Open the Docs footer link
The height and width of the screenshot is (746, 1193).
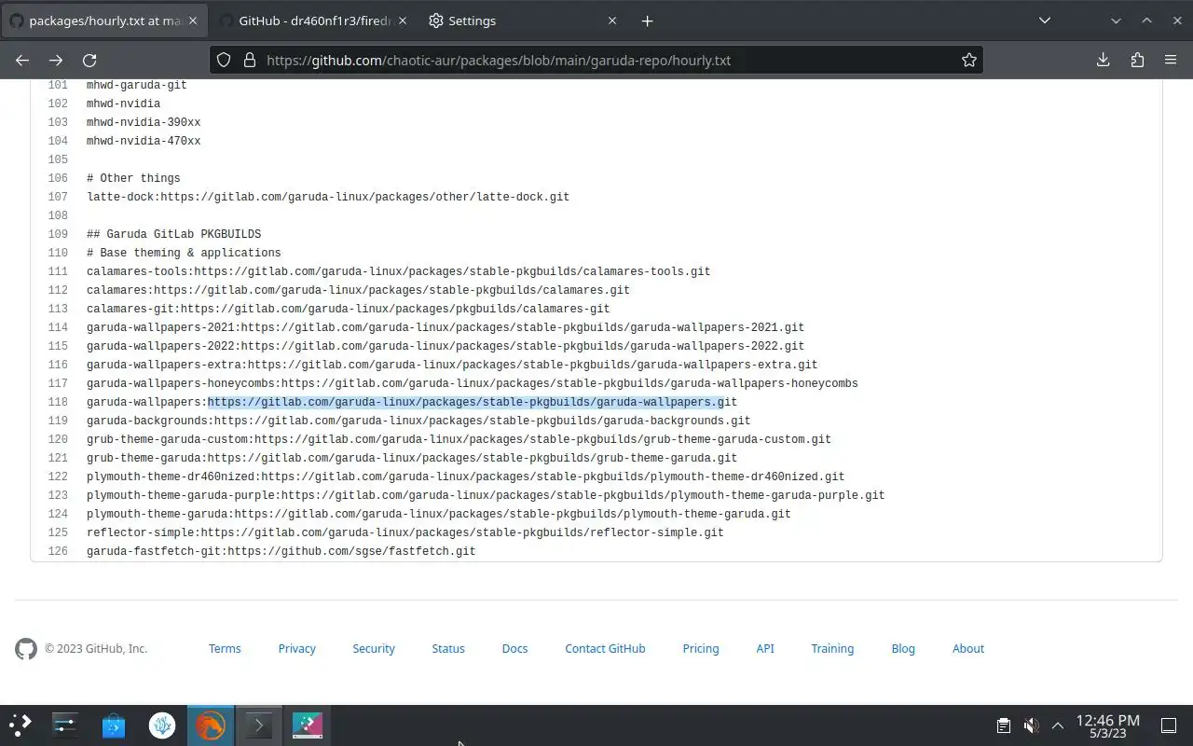click(514, 648)
